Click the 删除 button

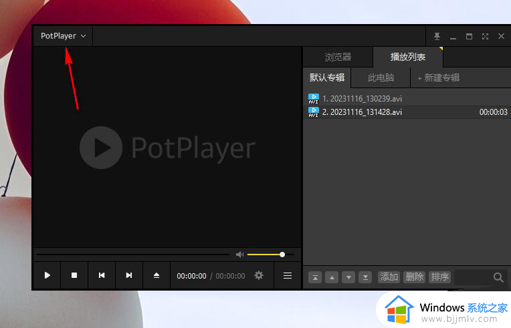[x=415, y=277]
